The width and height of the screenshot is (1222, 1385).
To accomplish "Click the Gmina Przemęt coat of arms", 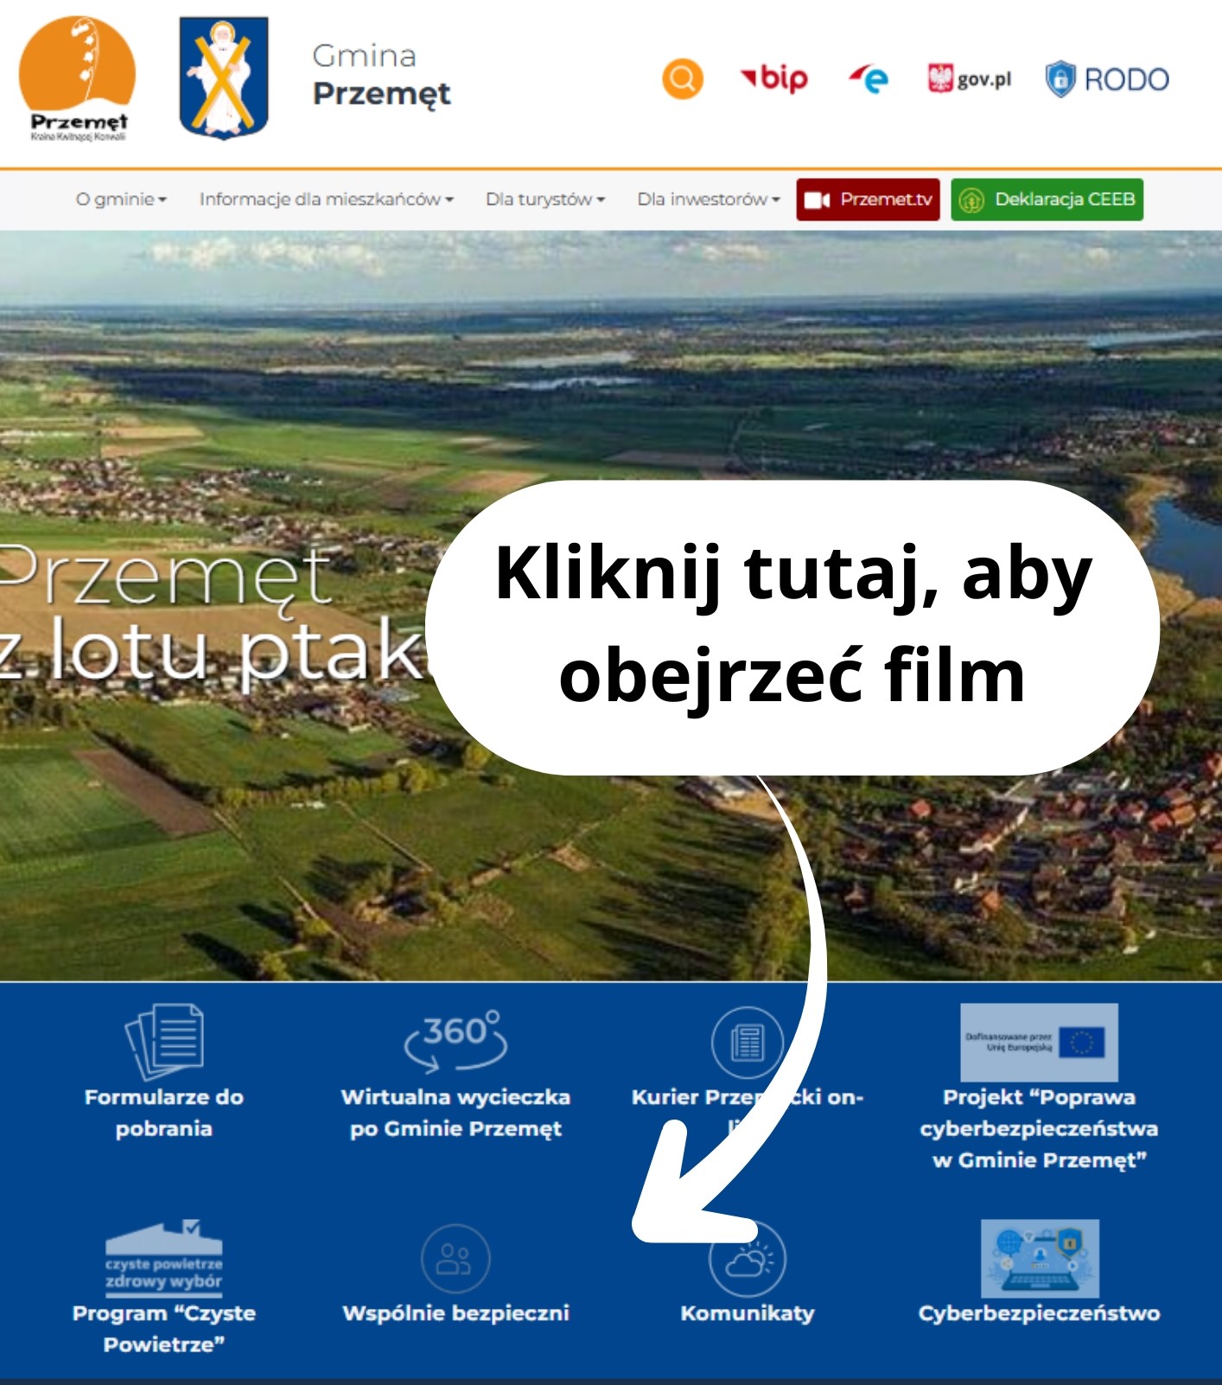I will point(224,78).
